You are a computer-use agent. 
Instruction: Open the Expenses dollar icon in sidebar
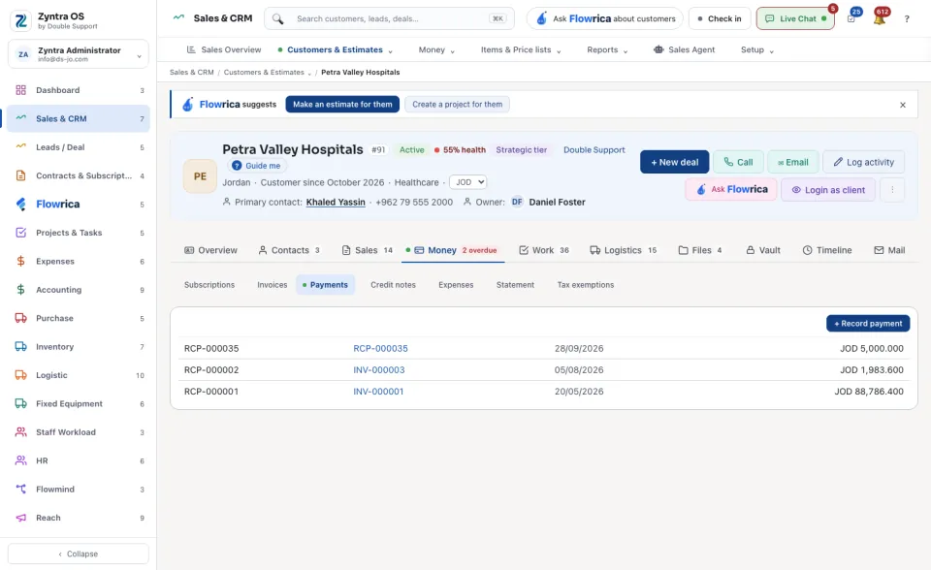(20, 262)
